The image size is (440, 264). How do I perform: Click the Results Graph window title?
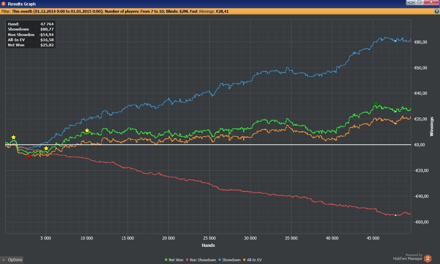(x=22, y=4)
